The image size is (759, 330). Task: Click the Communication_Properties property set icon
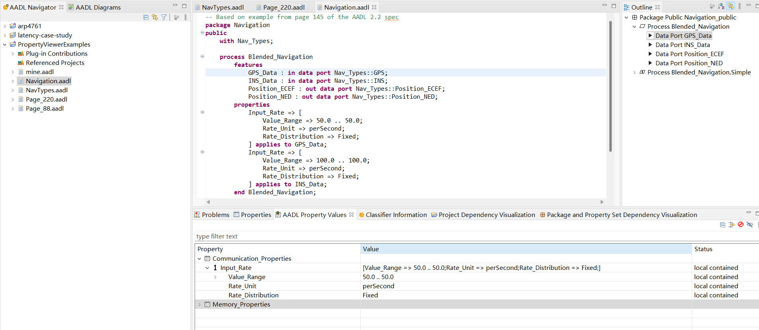(x=207, y=259)
